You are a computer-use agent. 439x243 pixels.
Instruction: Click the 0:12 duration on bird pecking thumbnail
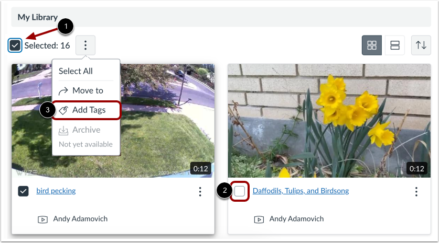(200, 168)
